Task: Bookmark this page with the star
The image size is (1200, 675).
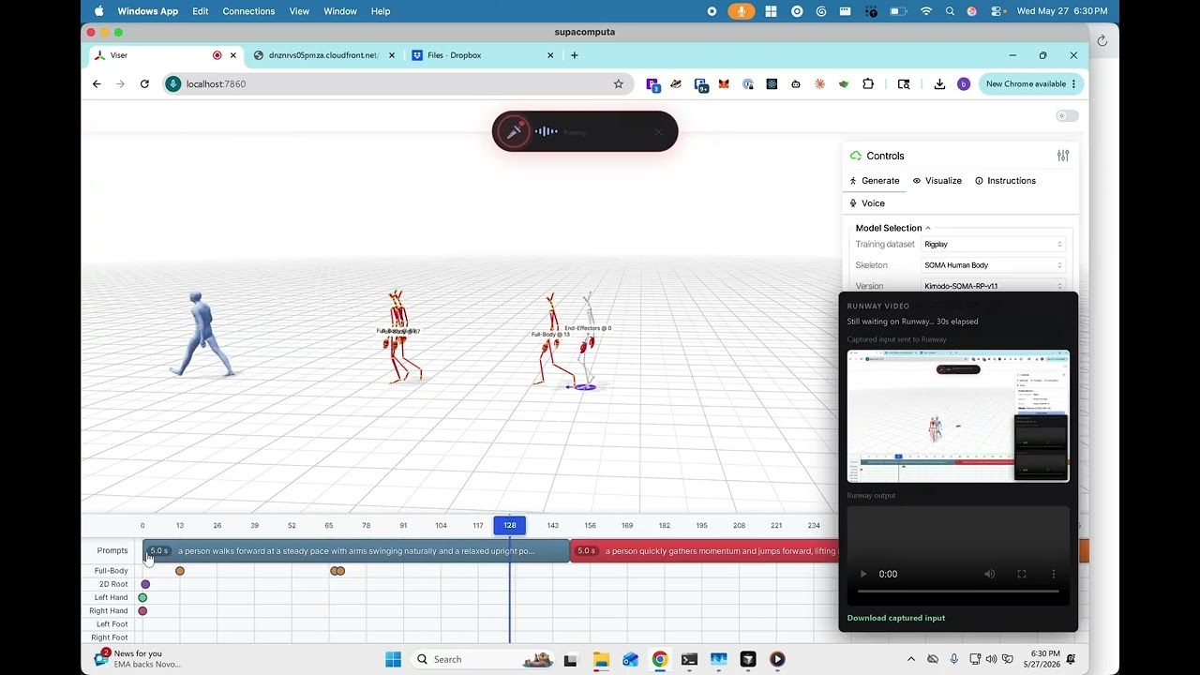Action: pos(618,84)
